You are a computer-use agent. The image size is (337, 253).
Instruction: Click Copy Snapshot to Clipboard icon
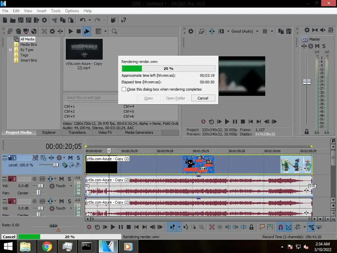coord(281,31)
